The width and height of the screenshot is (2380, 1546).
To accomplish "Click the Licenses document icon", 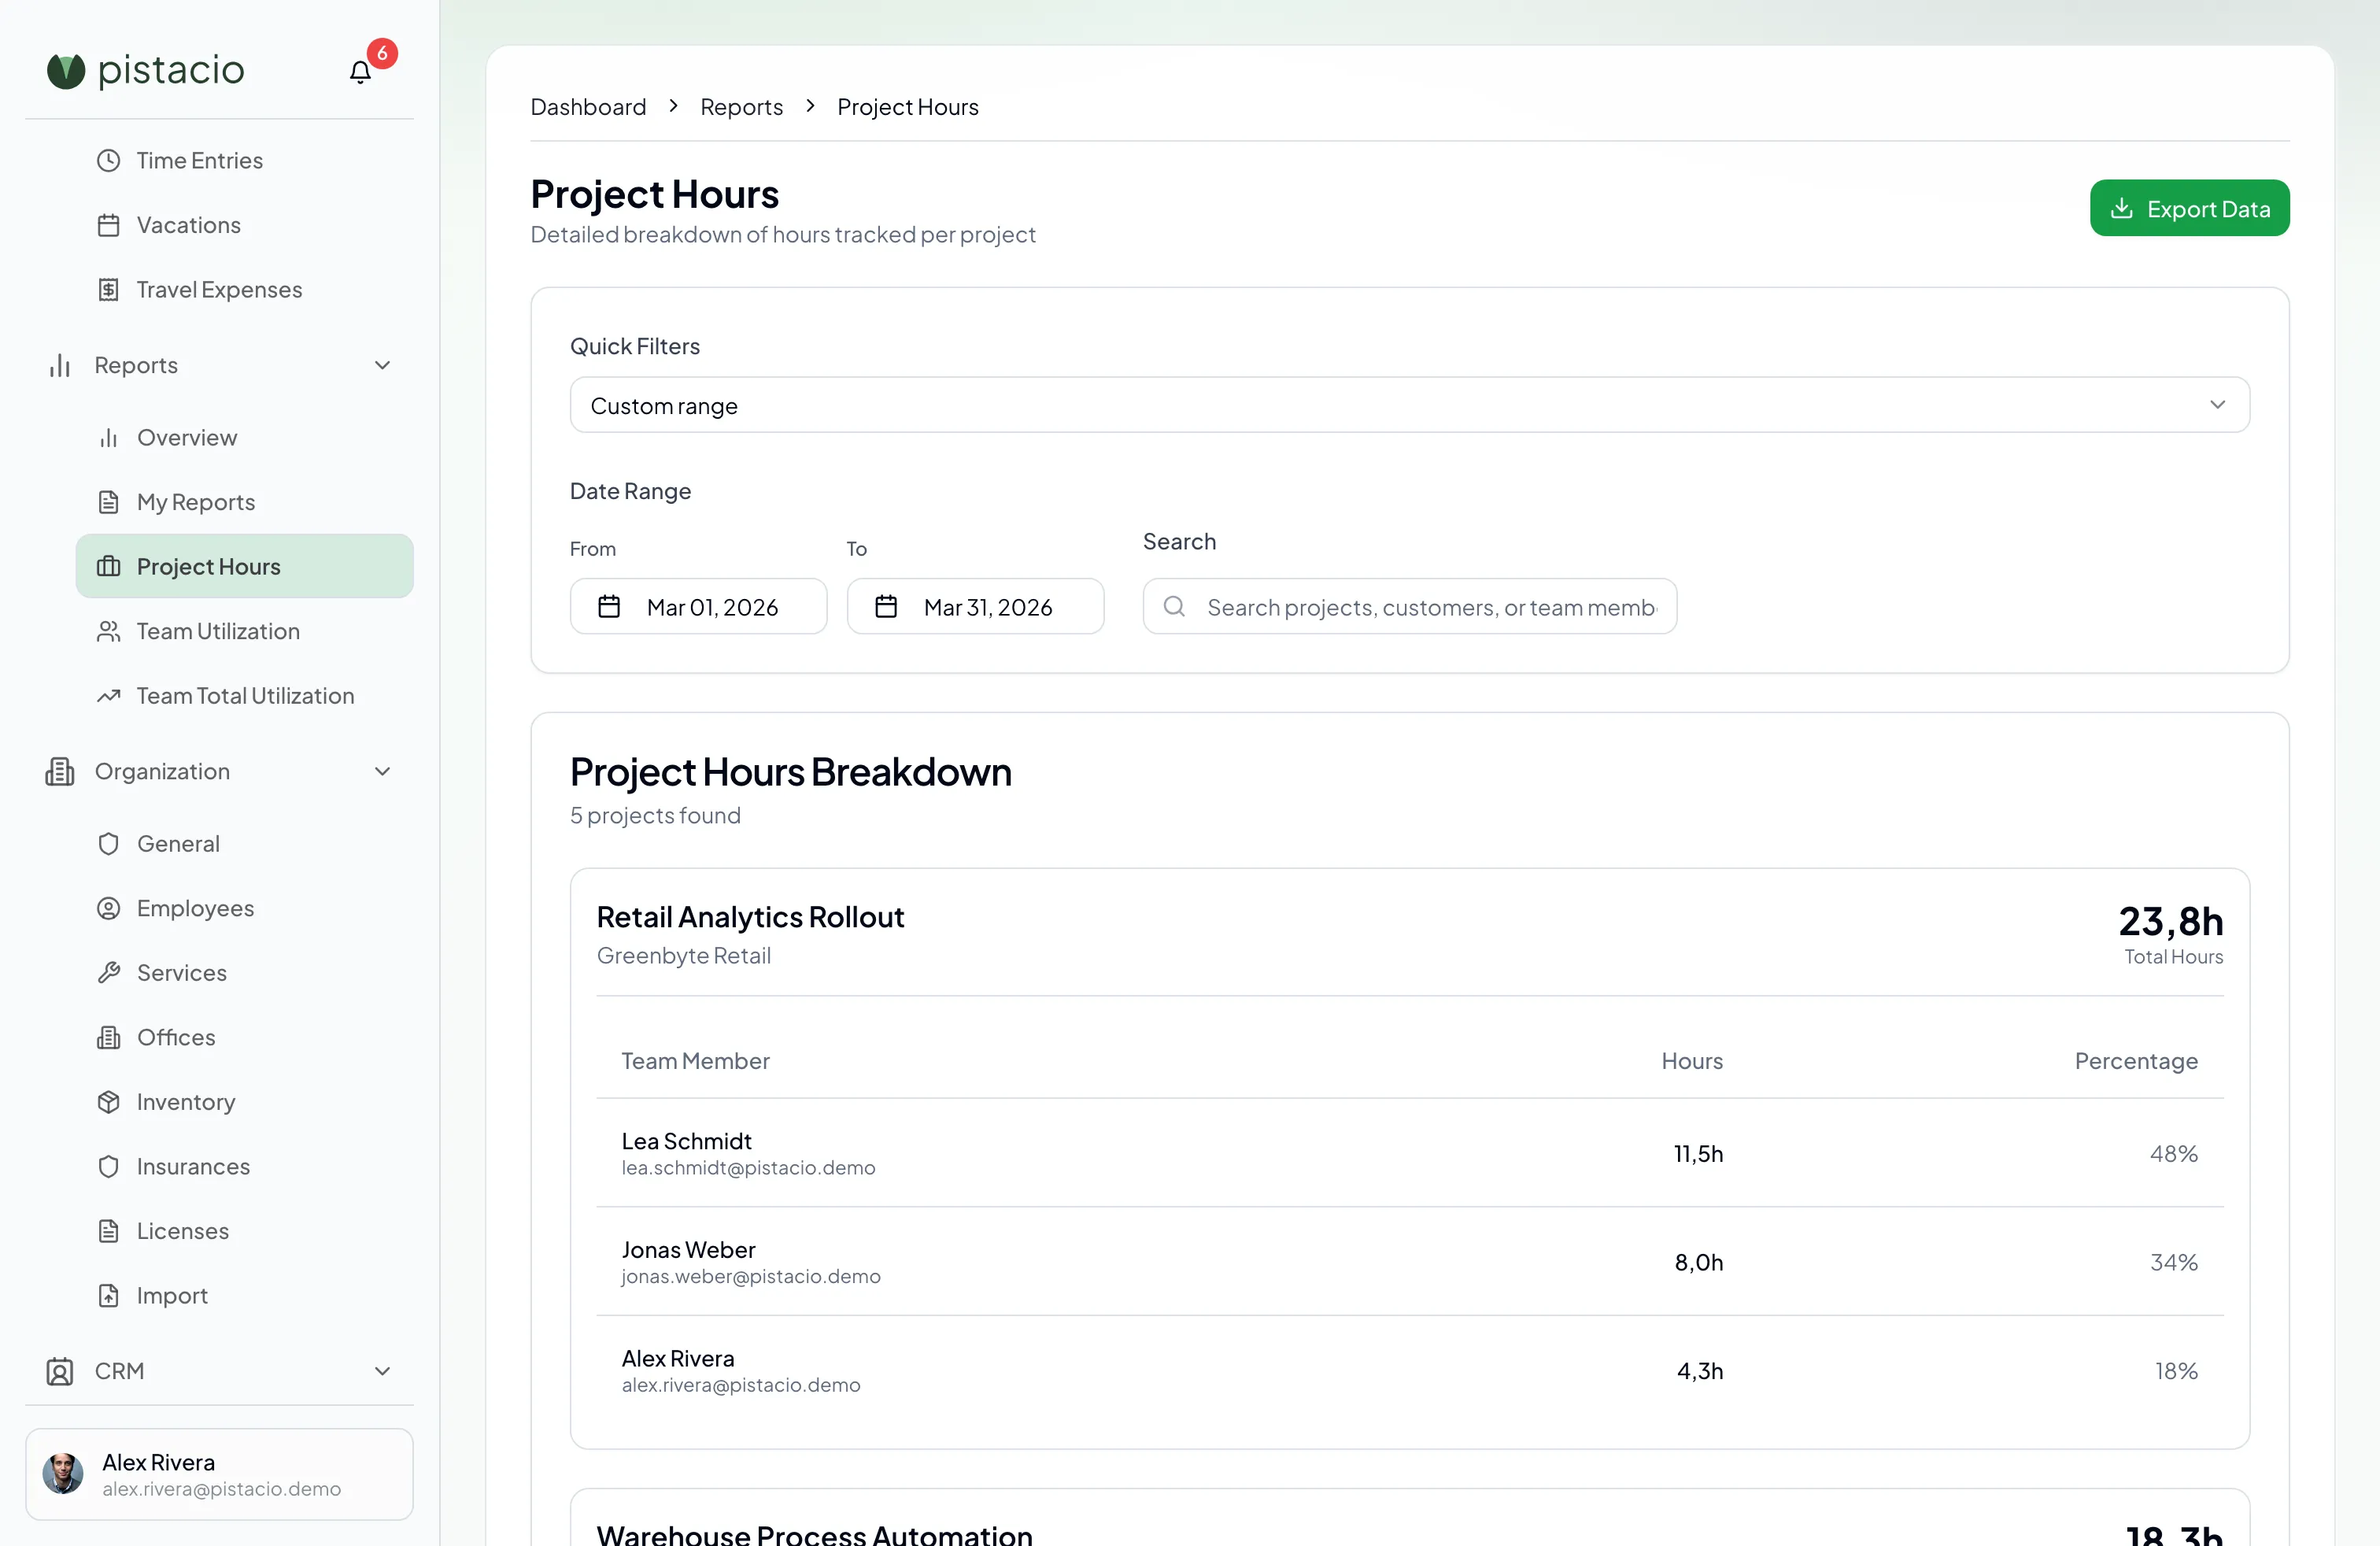I will (x=109, y=1231).
